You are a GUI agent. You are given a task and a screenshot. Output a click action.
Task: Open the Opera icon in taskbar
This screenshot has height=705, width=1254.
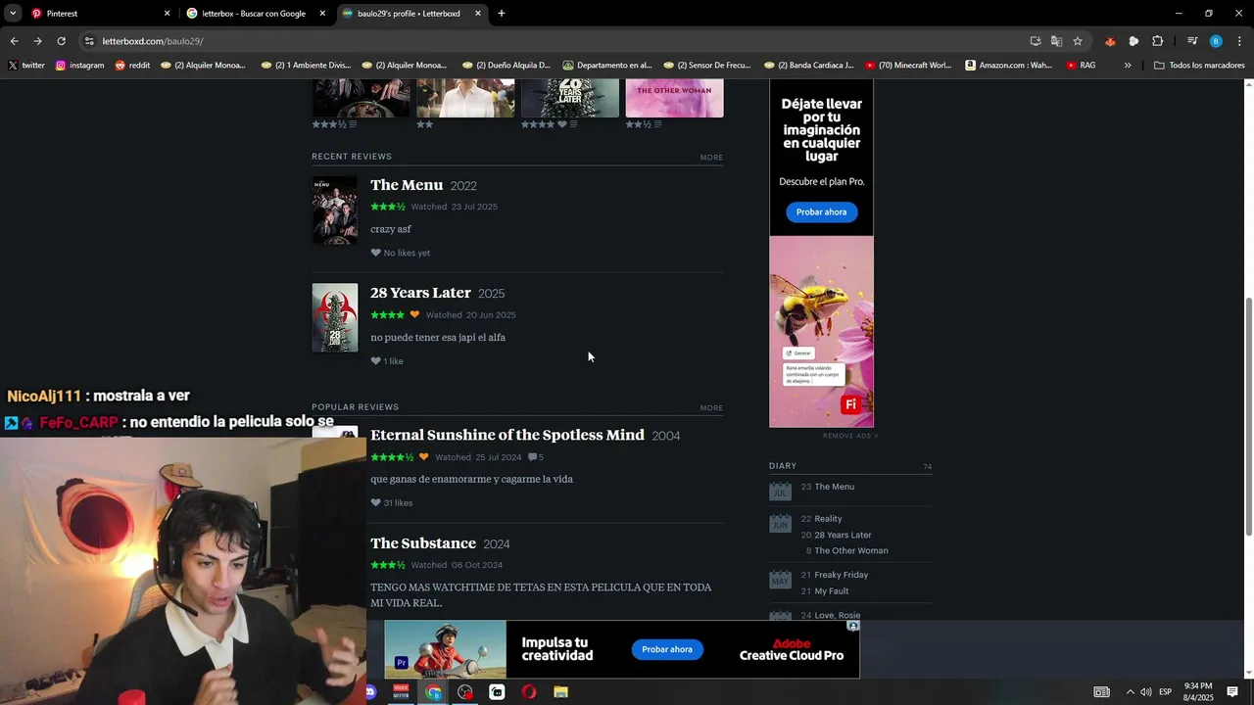[x=529, y=692]
